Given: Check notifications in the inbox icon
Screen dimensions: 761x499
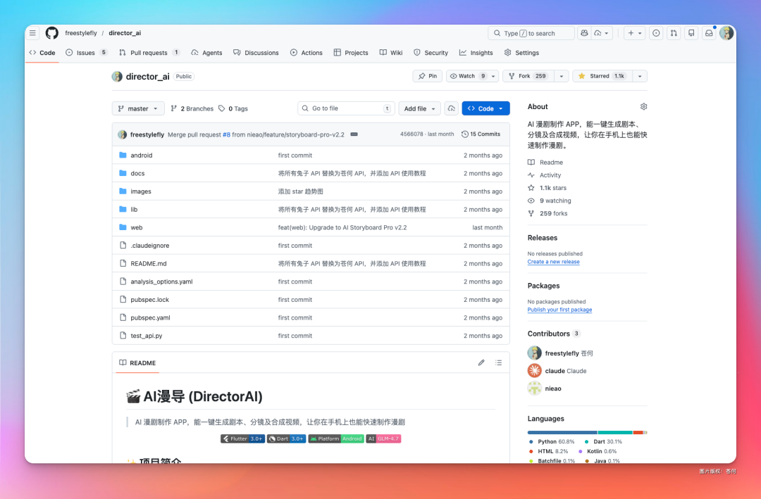Looking at the screenshot, I should pyautogui.click(x=709, y=32).
